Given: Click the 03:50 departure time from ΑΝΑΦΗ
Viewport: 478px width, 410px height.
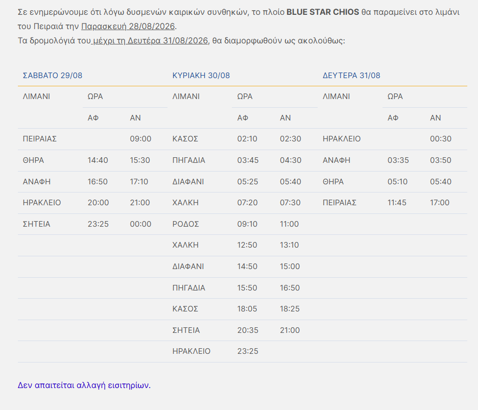Looking at the screenshot, I should 441,160.
